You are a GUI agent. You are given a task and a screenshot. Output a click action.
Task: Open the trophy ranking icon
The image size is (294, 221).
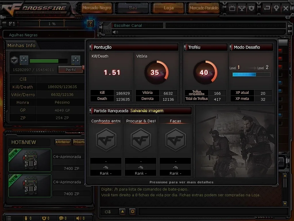[242, 8]
